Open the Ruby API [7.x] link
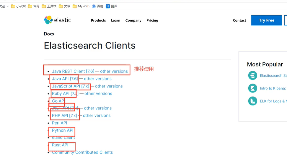Image resolution: width=287 pixels, height=157 pixels. click(x=65, y=93)
